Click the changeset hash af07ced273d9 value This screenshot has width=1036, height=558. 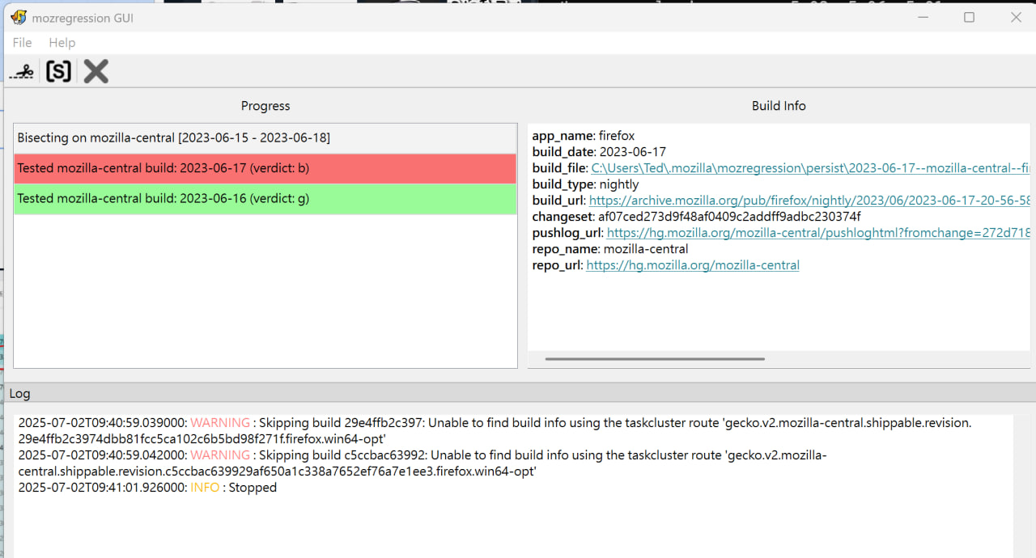click(x=729, y=217)
